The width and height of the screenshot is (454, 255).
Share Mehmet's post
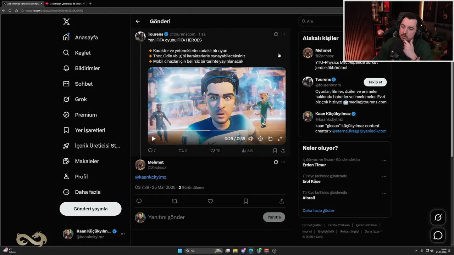(x=282, y=201)
